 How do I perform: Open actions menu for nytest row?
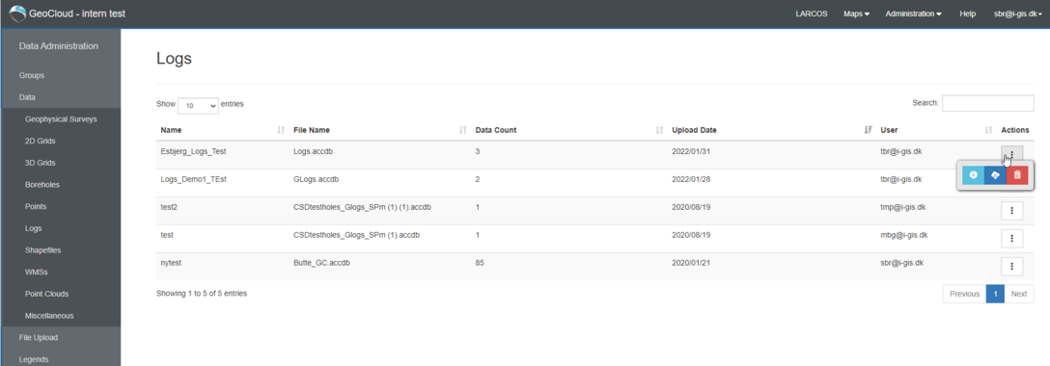tap(1011, 267)
